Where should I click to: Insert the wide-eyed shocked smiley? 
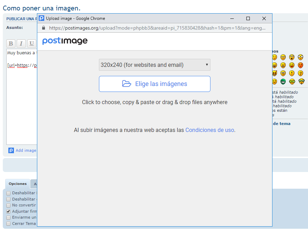301,57
